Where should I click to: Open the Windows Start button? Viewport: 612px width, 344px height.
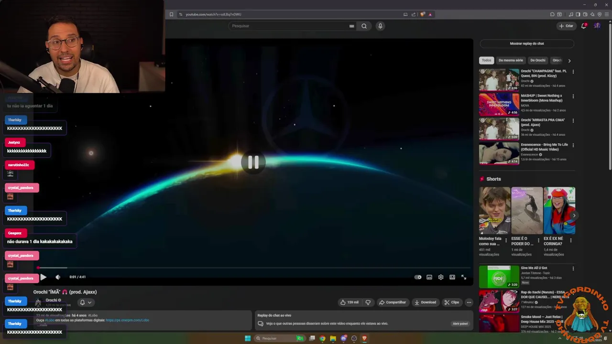click(x=248, y=338)
